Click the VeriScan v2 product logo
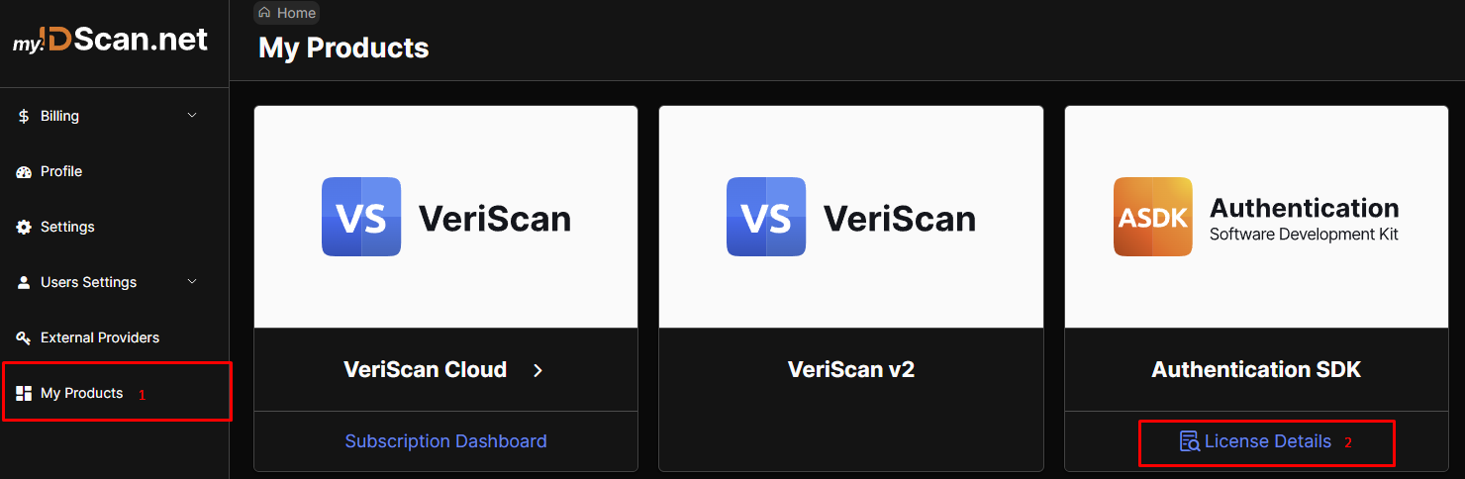This screenshot has width=1465, height=479. [x=850, y=218]
